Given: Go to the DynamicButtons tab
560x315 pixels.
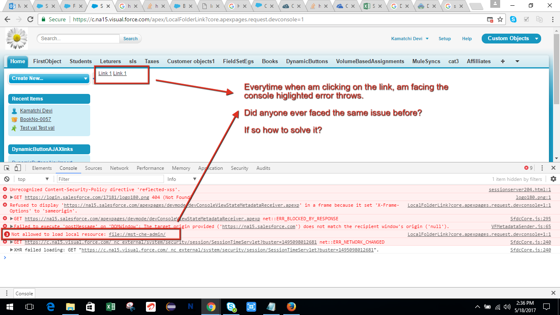Looking at the screenshot, I should click(307, 61).
